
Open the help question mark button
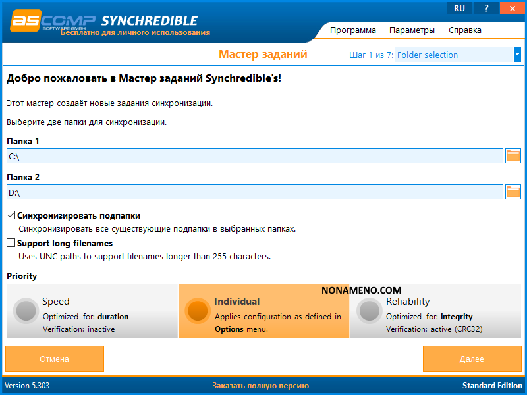point(485,9)
